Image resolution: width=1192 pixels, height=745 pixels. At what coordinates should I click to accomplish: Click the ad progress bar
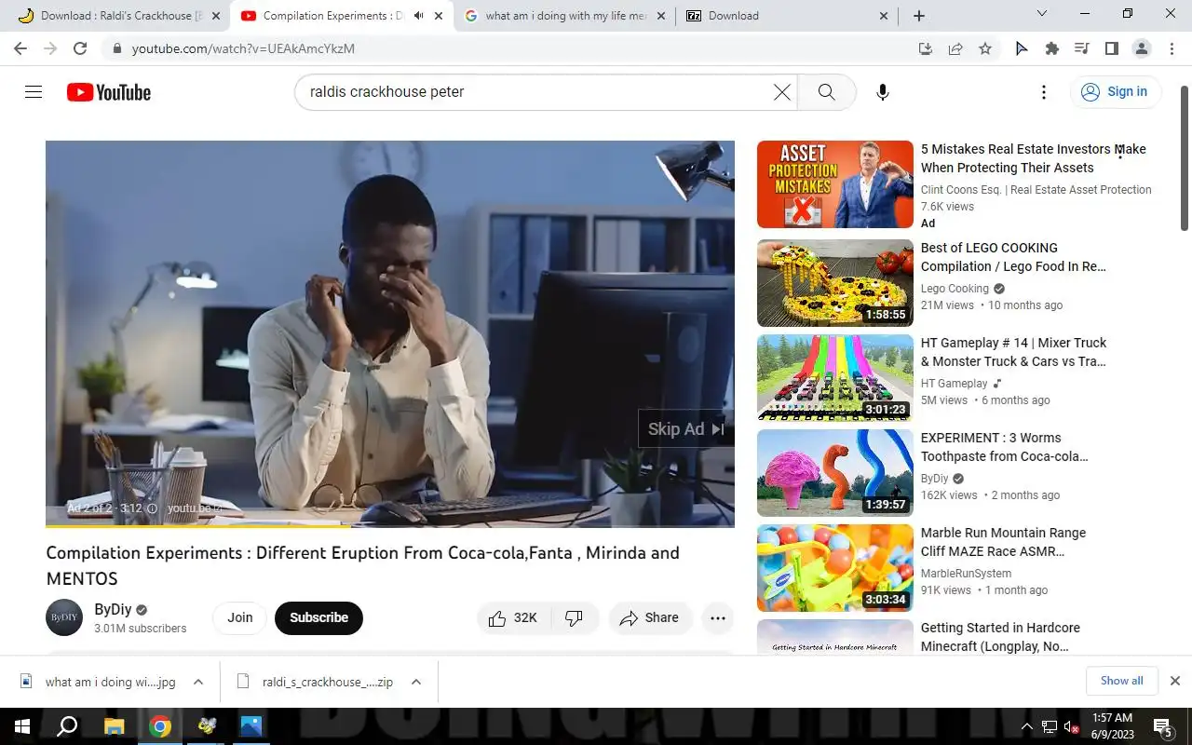point(390,526)
